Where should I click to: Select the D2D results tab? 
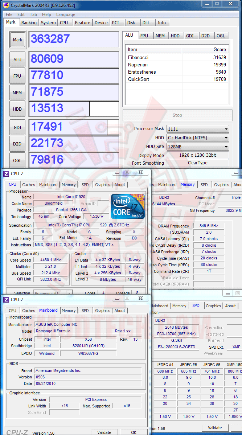pyautogui.click(x=206, y=36)
